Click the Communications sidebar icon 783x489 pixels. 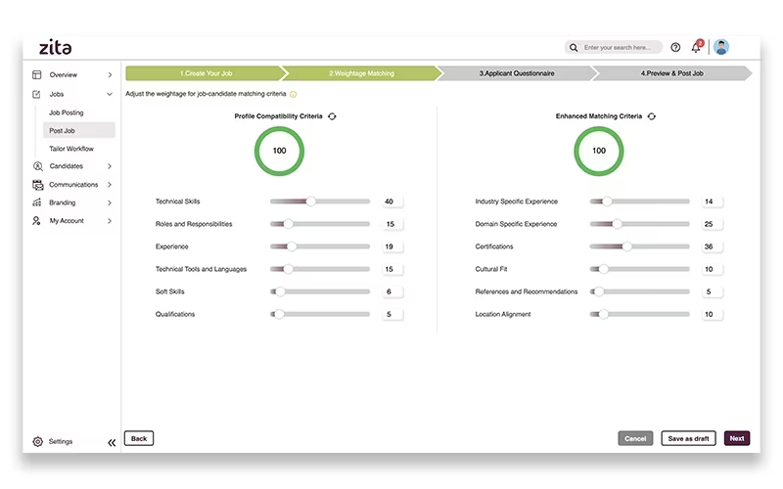[37, 185]
